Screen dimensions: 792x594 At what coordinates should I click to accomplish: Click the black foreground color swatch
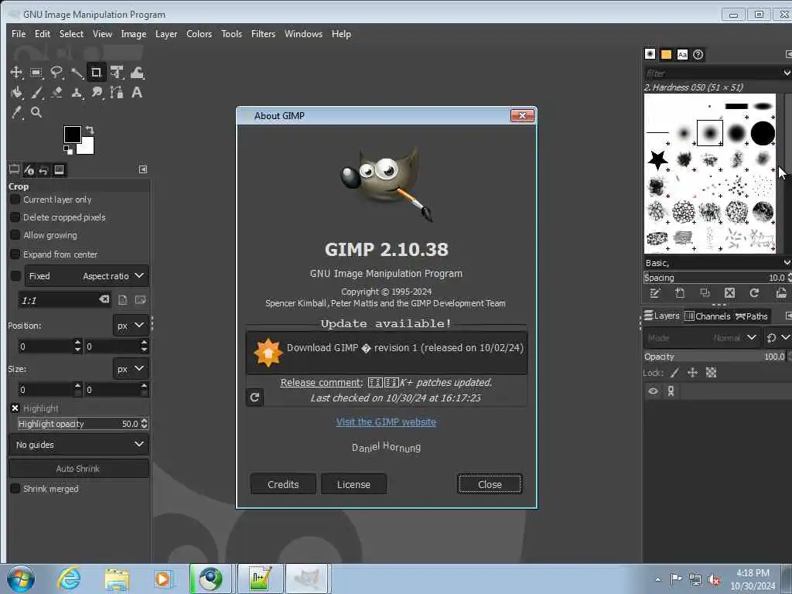coord(72,135)
